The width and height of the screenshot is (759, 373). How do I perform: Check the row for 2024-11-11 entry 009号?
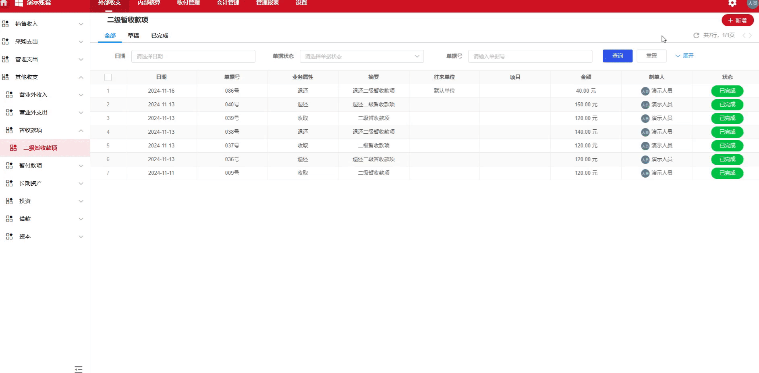tap(108, 173)
